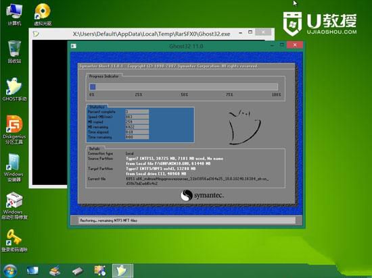Image resolution: width=372 pixels, height=278 pixels.
Task: Close the Ghost32.exe console window
Action: (x=263, y=32)
